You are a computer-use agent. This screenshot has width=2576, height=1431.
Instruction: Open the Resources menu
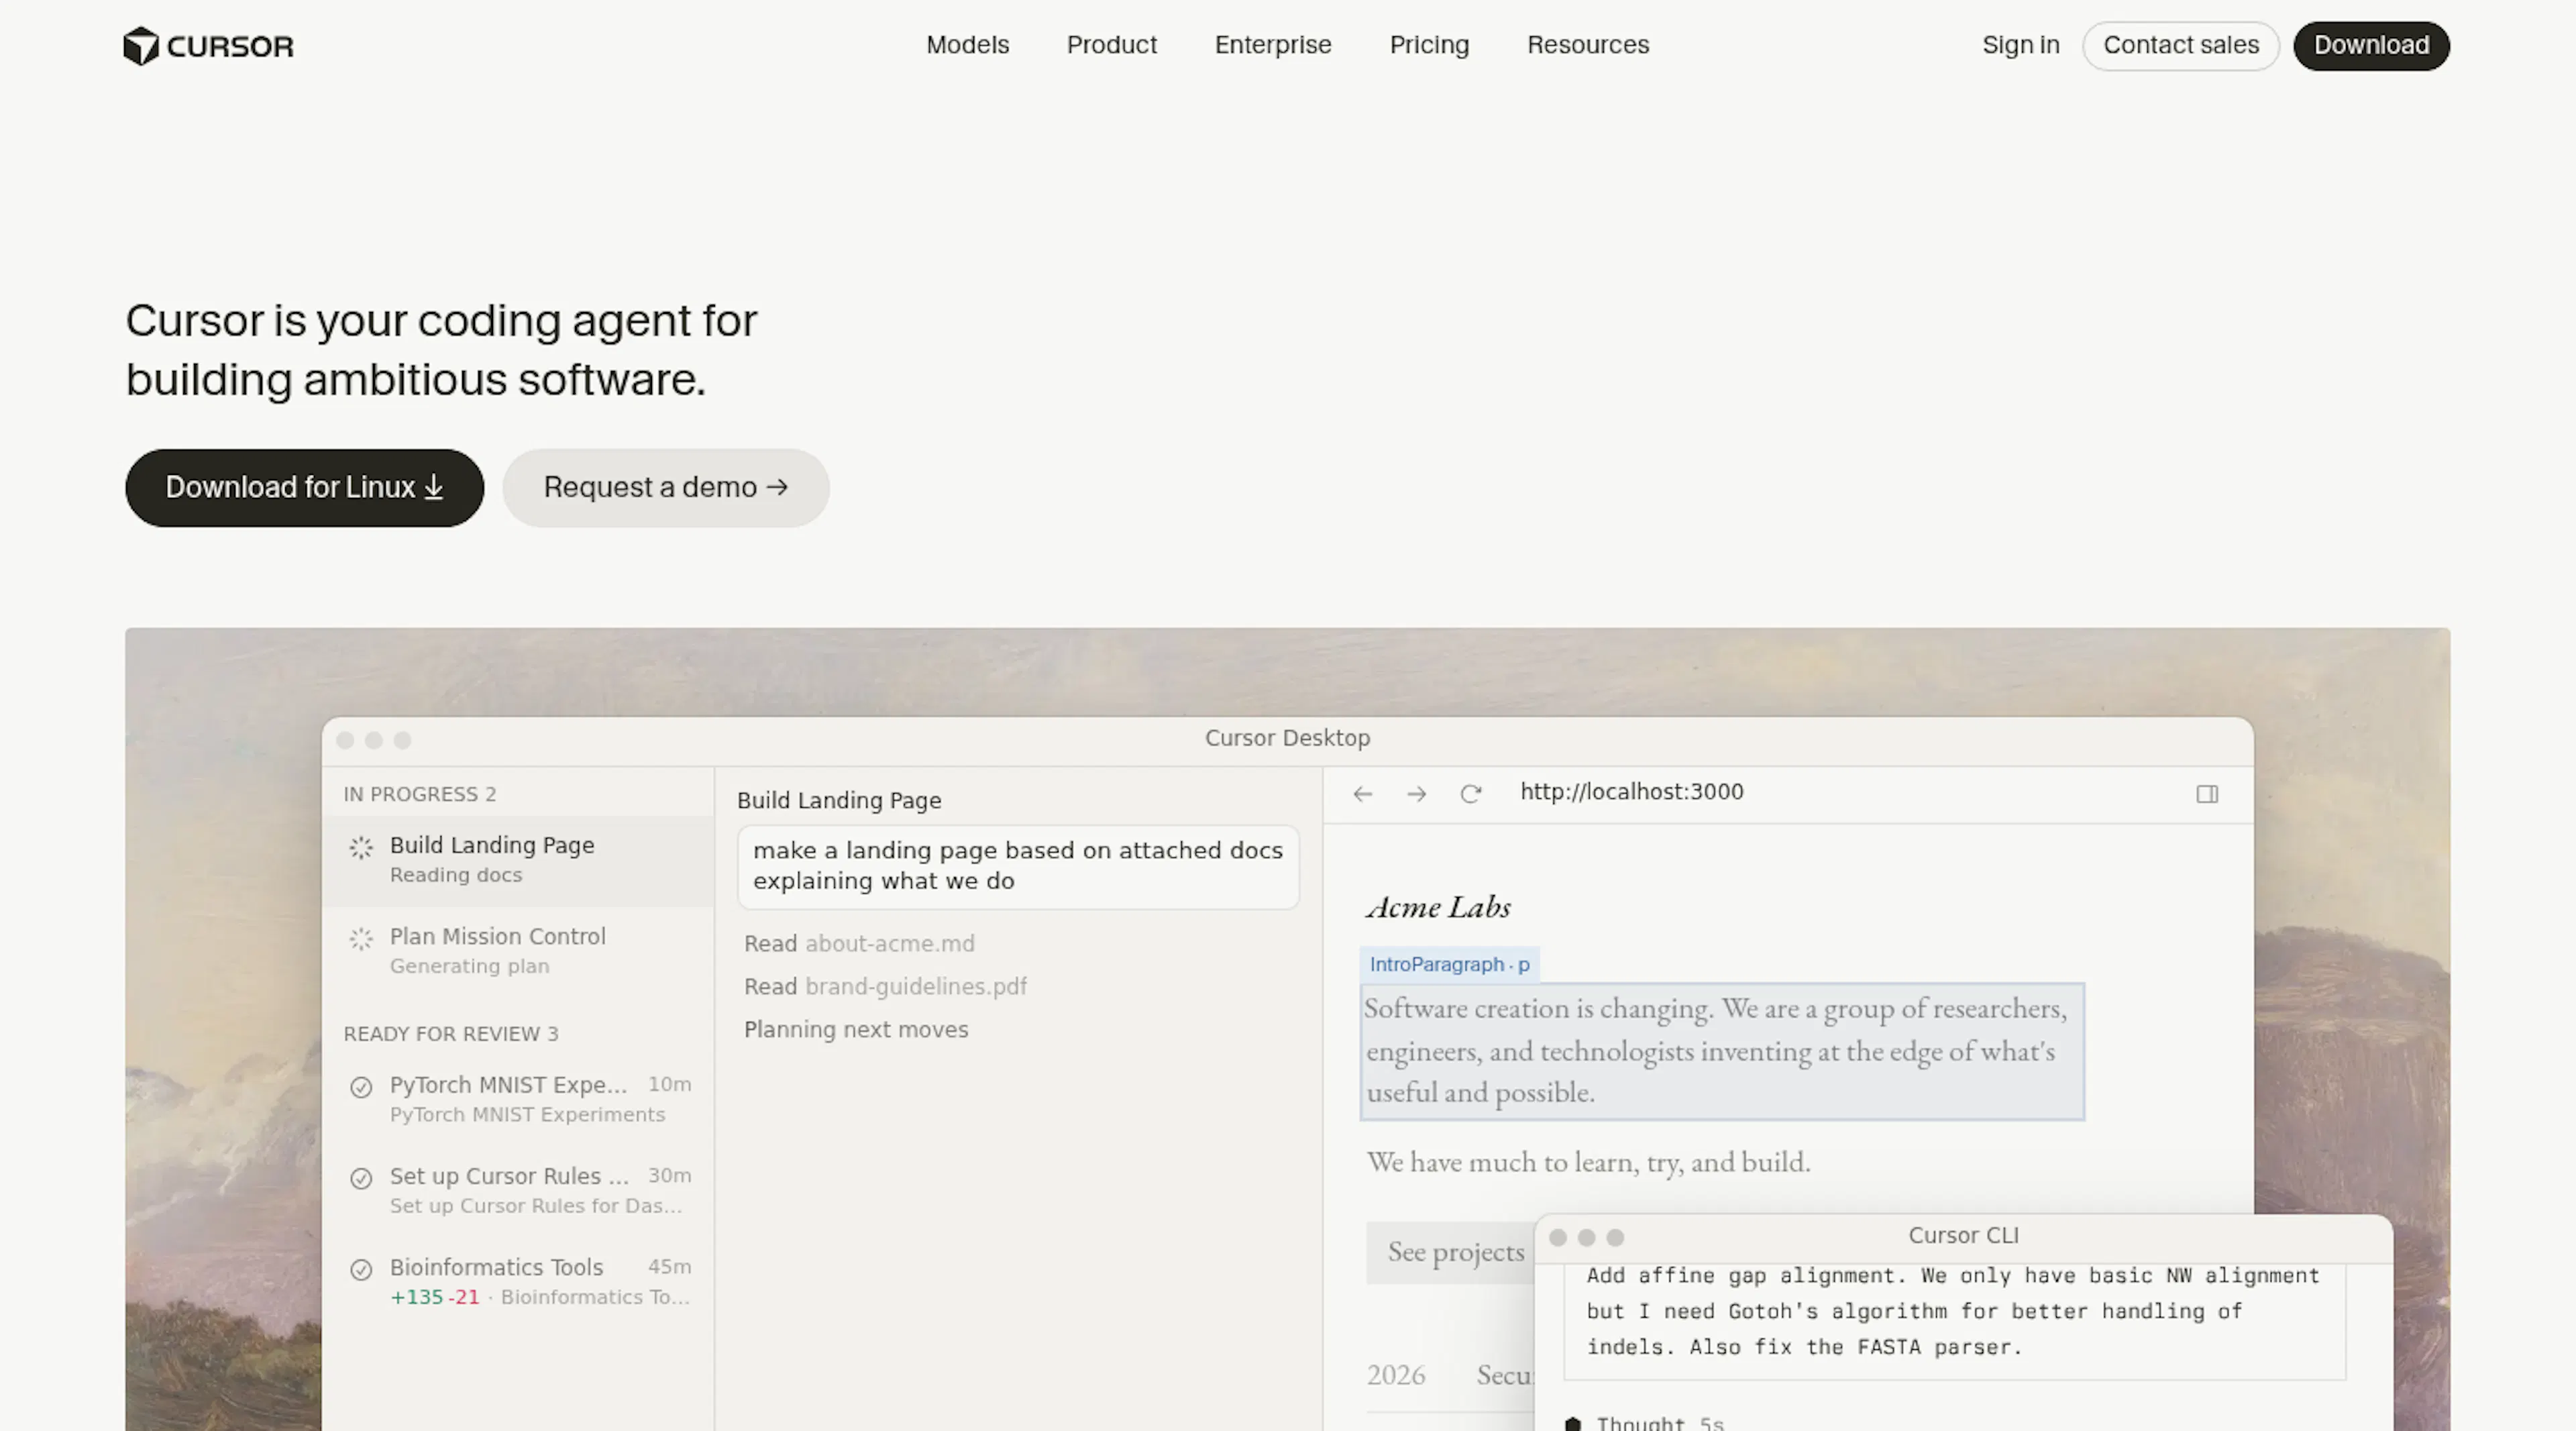(x=1587, y=45)
